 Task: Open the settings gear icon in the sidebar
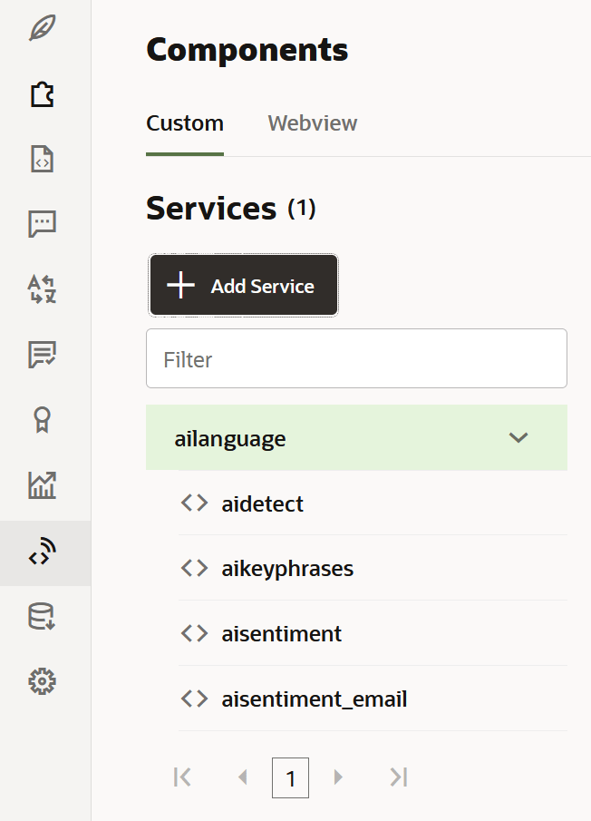click(43, 681)
